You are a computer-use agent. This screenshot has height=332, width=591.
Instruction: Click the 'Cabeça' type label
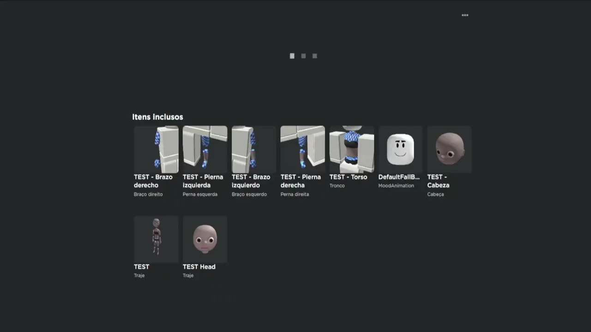[435, 194]
